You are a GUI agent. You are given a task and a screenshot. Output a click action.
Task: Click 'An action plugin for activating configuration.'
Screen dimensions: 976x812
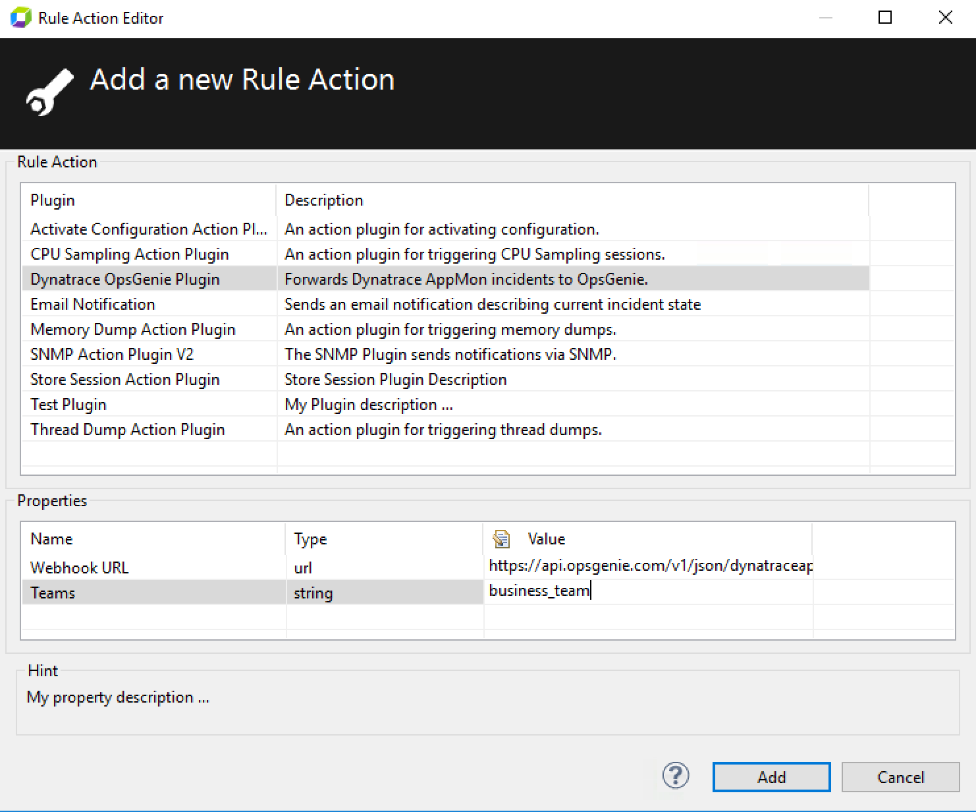442,229
